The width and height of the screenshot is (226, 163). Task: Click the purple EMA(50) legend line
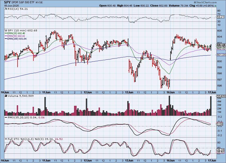coord(6,36)
